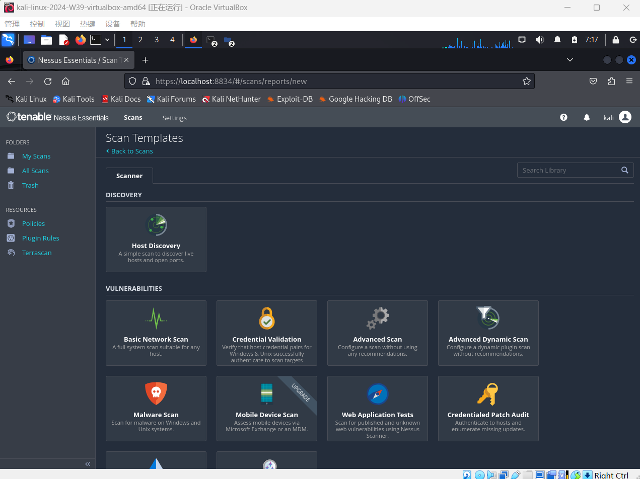The height and width of the screenshot is (479, 640).
Task: Bookmark this page with the star
Action: [527, 81]
